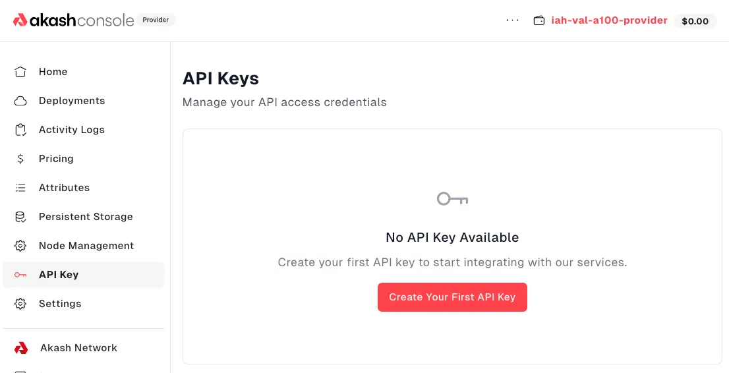Go to Activity Logs page

pyautogui.click(x=72, y=130)
